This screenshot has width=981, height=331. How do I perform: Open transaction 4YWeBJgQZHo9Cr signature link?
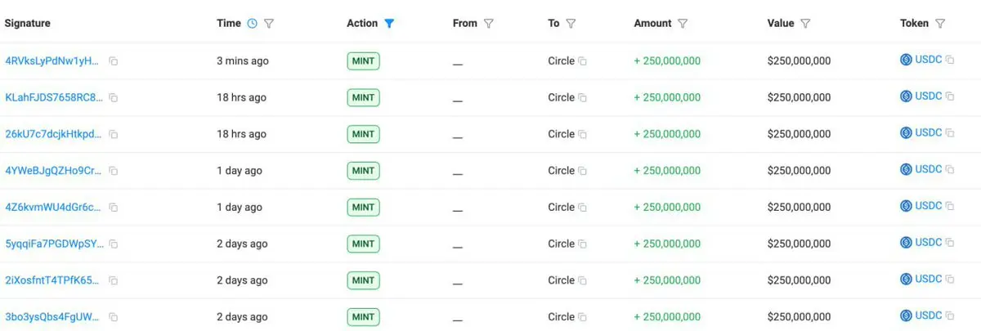(54, 170)
